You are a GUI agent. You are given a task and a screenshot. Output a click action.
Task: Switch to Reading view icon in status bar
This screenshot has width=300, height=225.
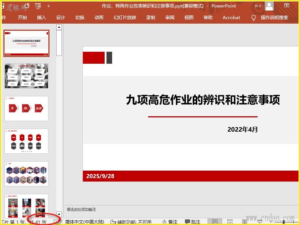pos(245,222)
